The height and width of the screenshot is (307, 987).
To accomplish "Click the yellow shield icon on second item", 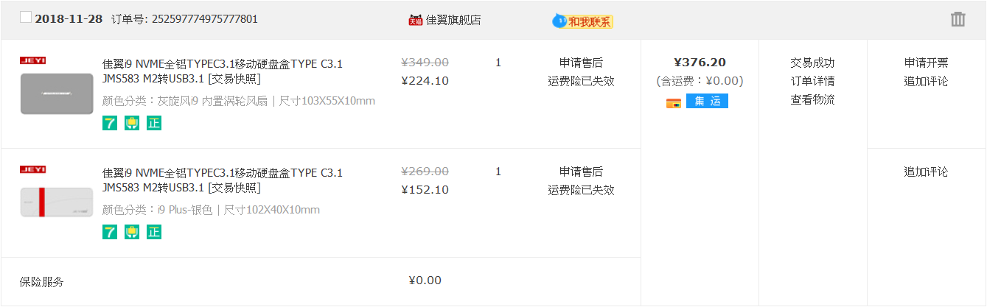I will pyautogui.click(x=132, y=232).
